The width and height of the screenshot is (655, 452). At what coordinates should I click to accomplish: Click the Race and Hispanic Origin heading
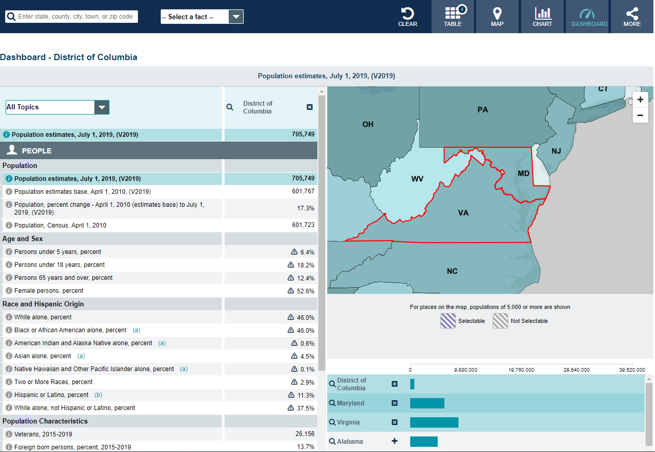point(43,304)
